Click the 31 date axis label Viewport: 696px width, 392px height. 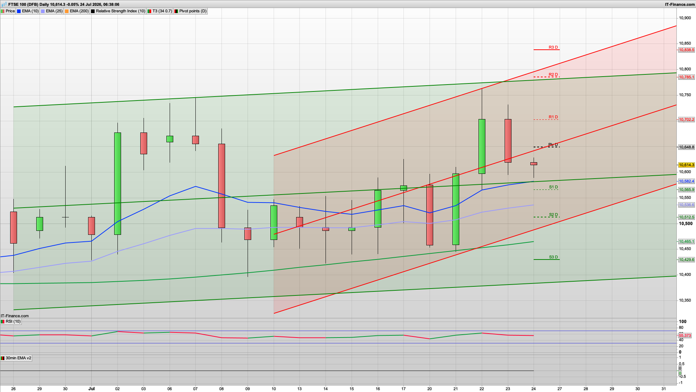[x=664, y=389]
